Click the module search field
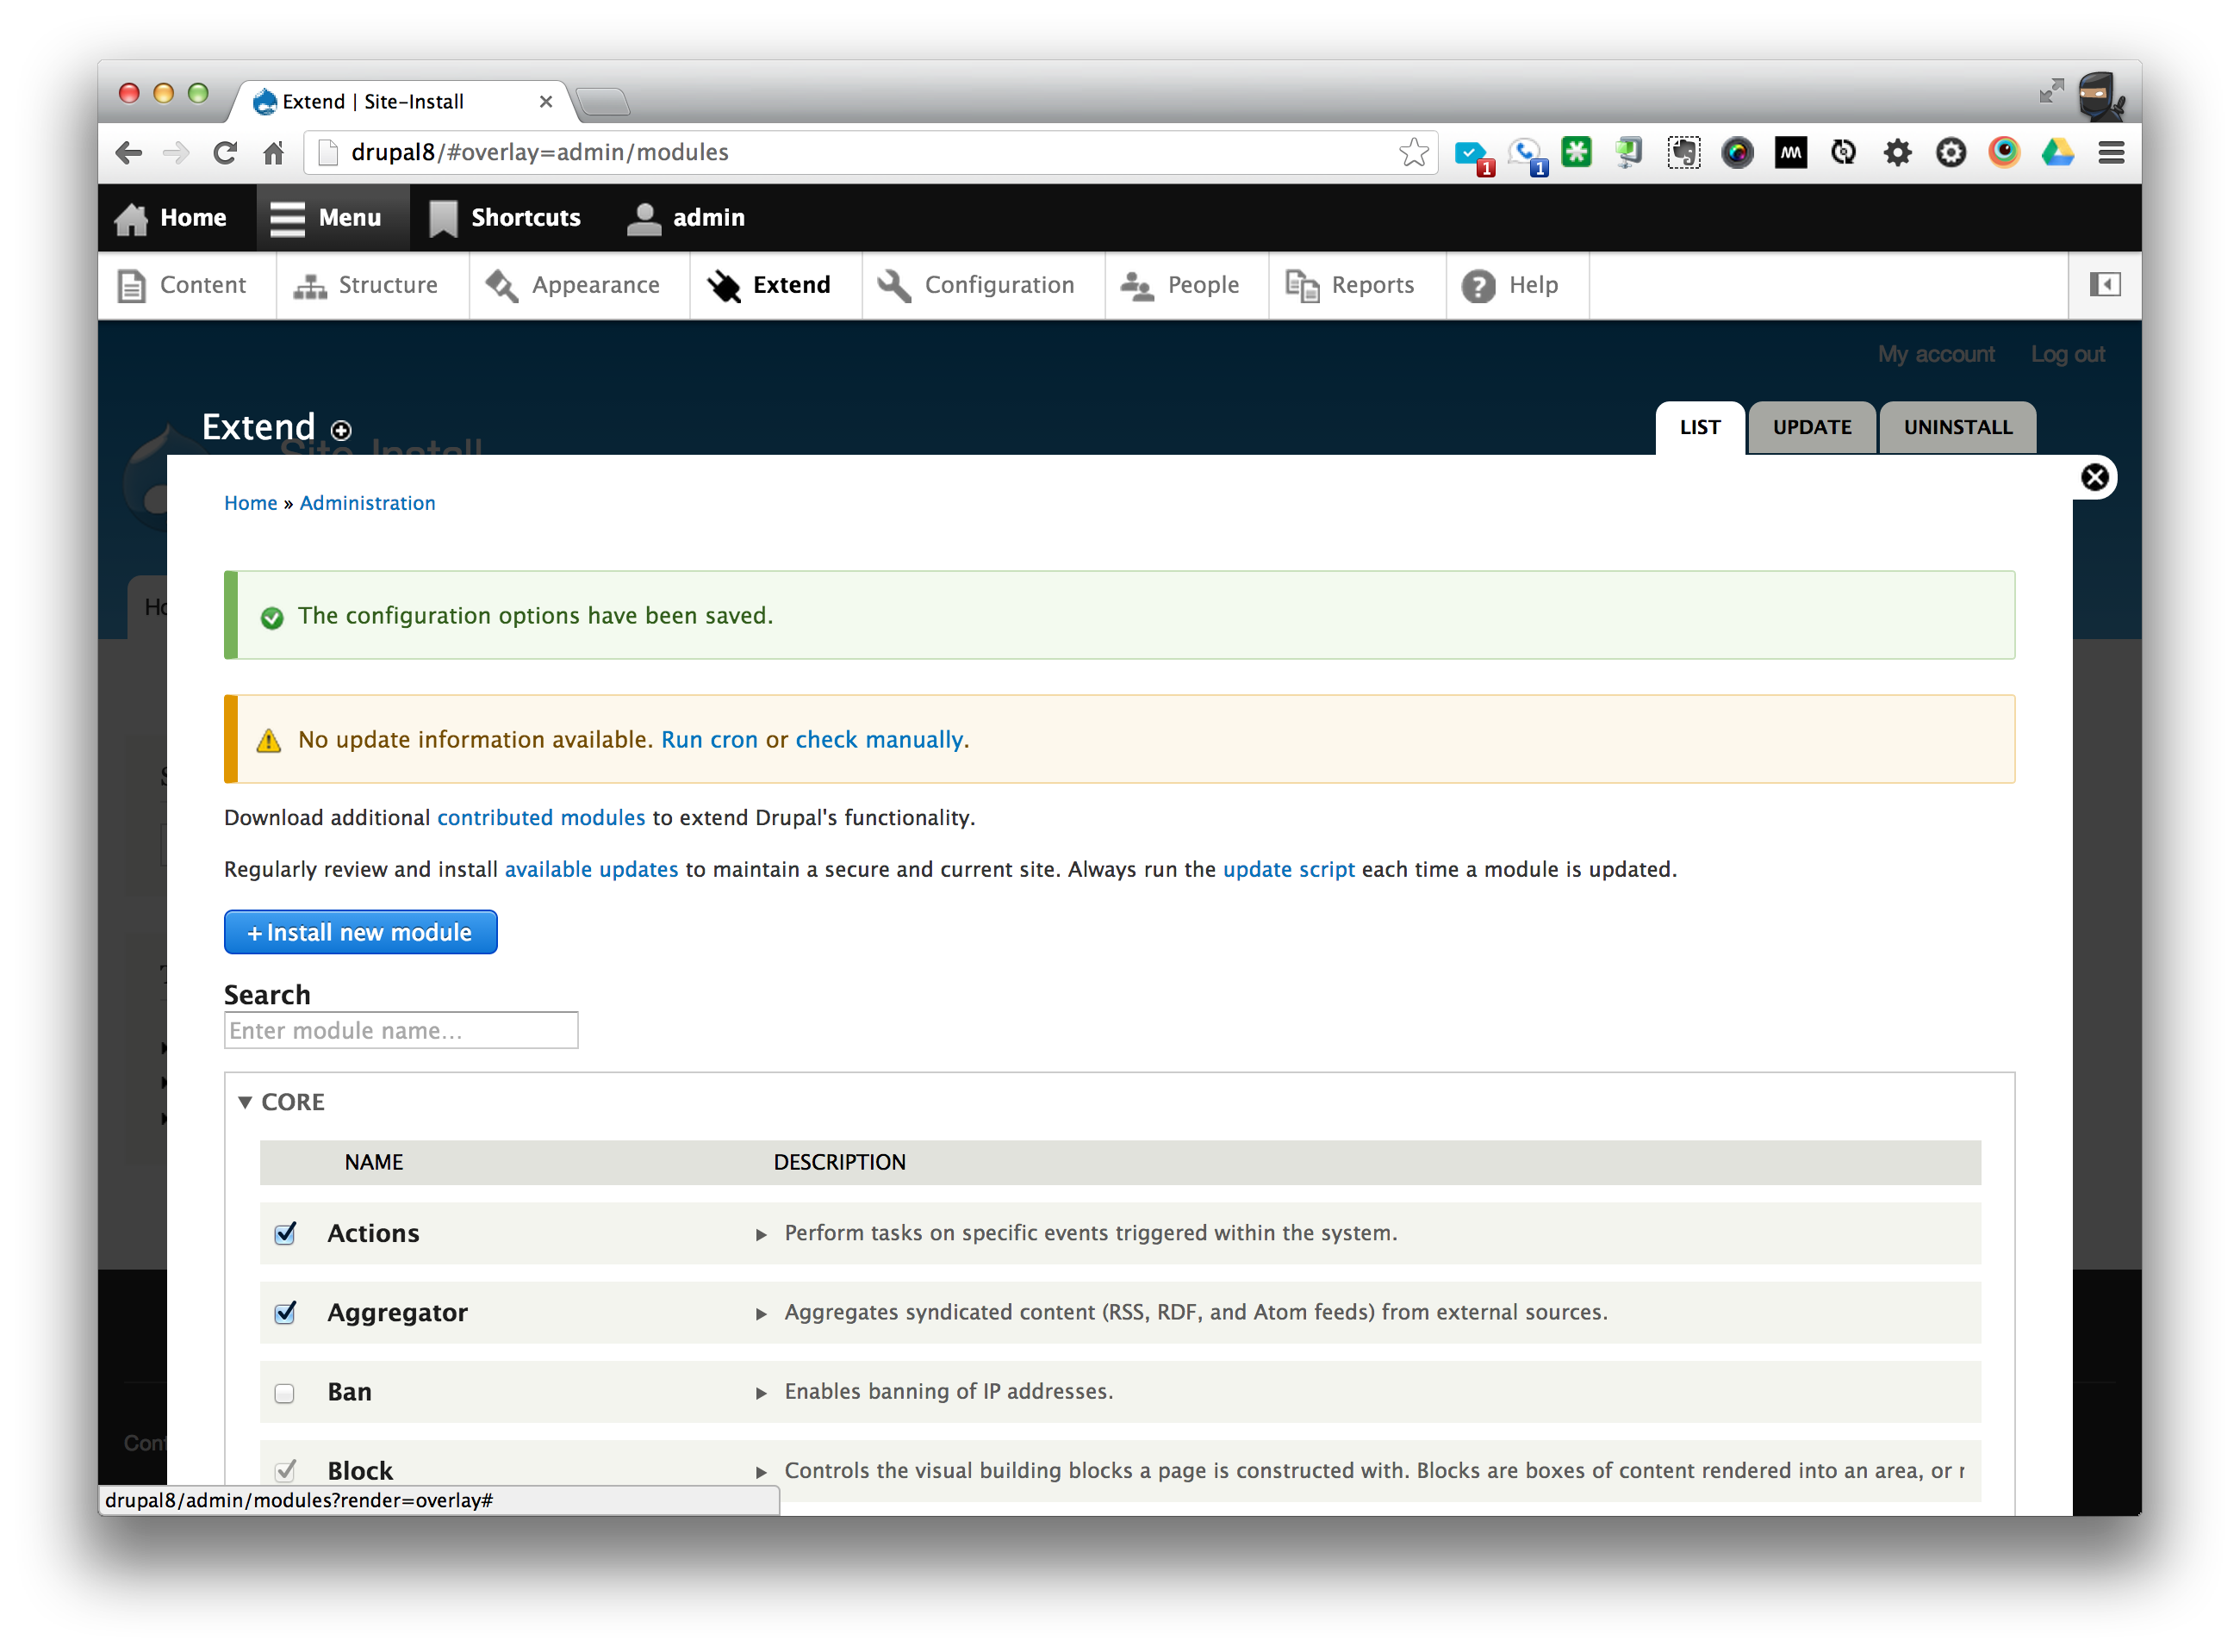 click(400, 1030)
